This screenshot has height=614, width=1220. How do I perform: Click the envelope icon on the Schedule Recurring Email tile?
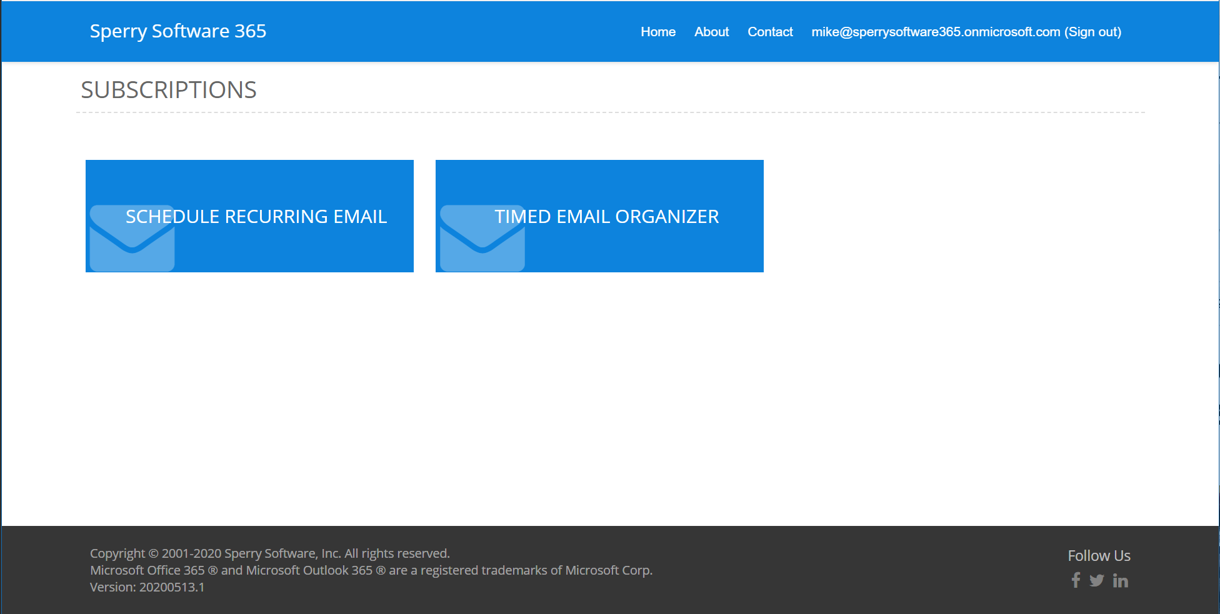[x=132, y=238]
